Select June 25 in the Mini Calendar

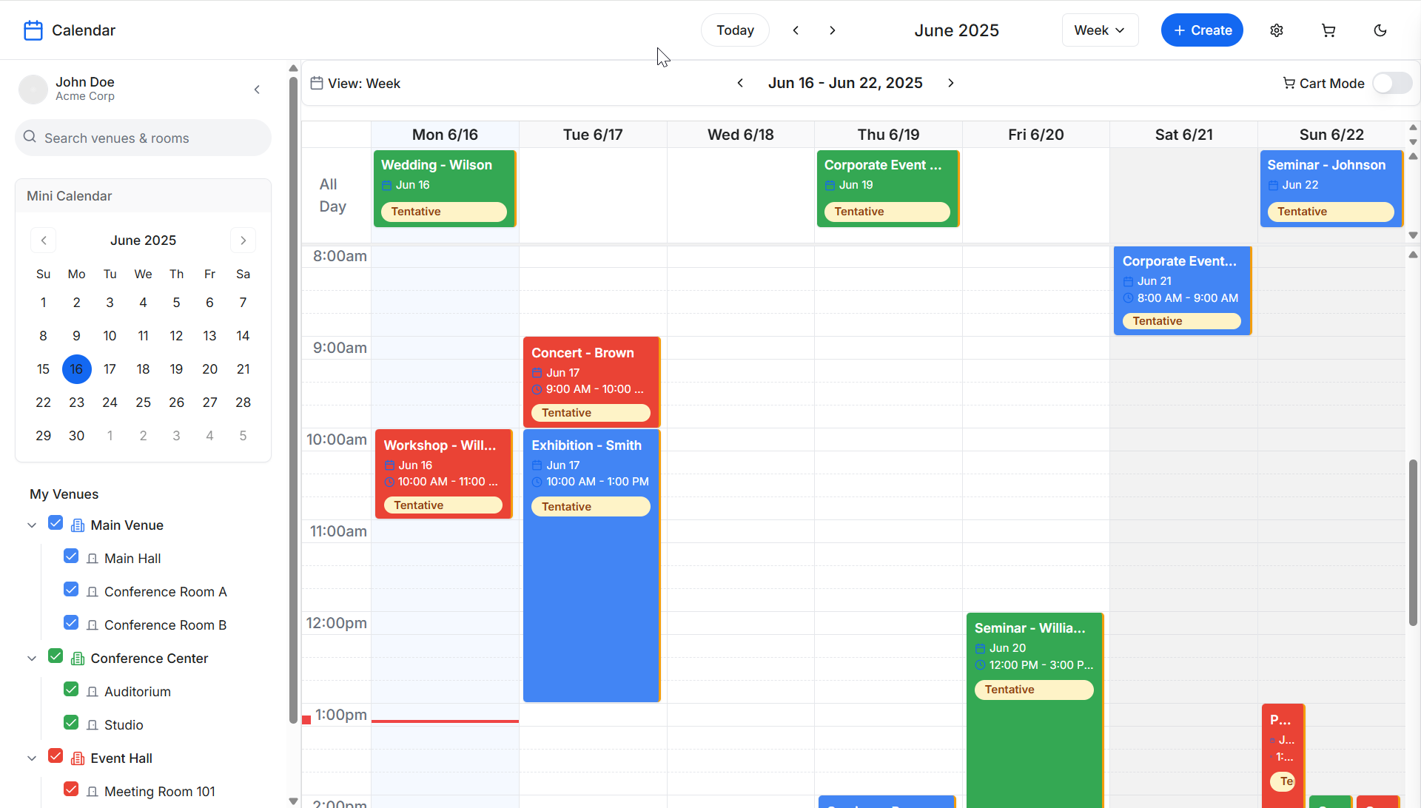[x=143, y=403]
